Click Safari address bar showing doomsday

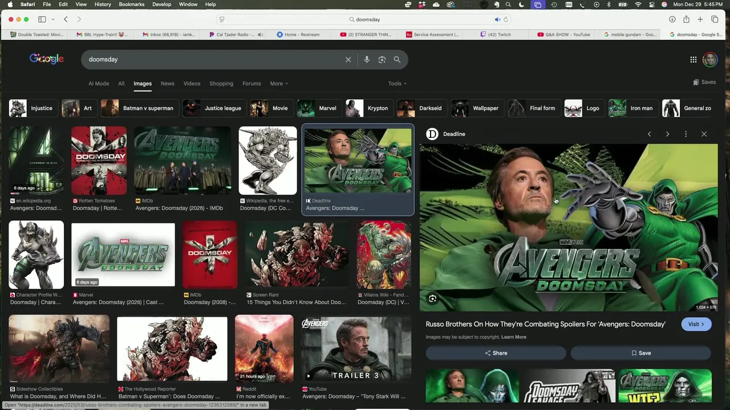(x=365, y=19)
